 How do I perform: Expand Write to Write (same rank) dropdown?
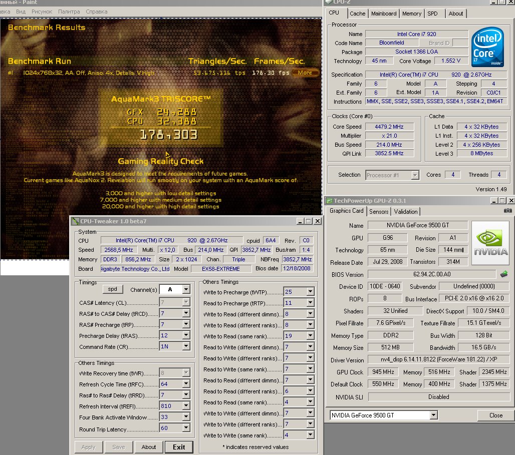click(x=310, y=435)
